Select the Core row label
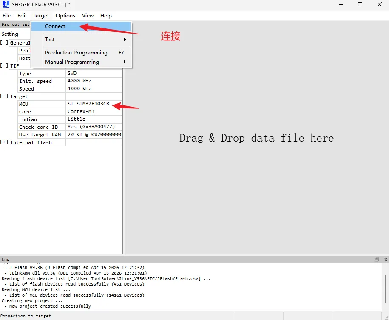 pyautogui.click(x=41, y=112)
